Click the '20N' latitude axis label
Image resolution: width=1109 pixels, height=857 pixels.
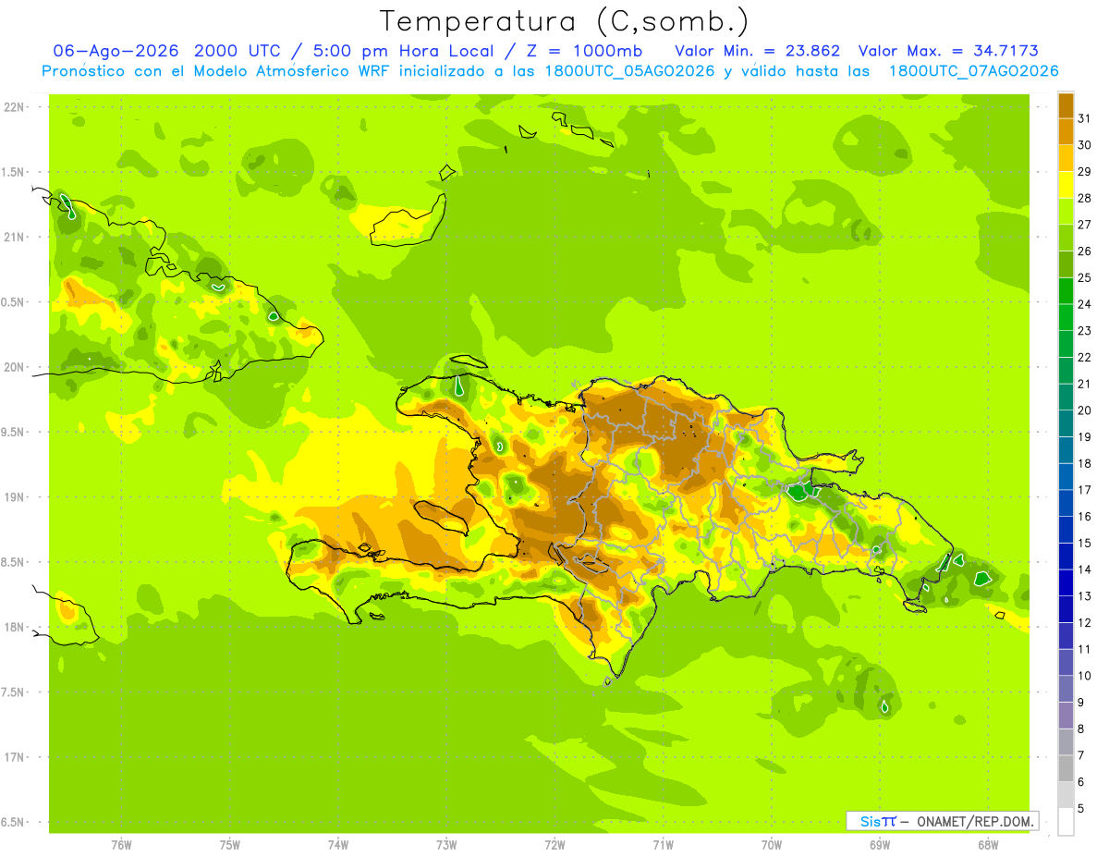(14, 367)
